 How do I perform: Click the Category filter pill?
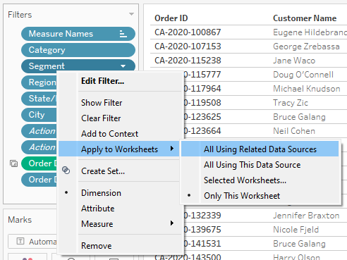(78, 50)
